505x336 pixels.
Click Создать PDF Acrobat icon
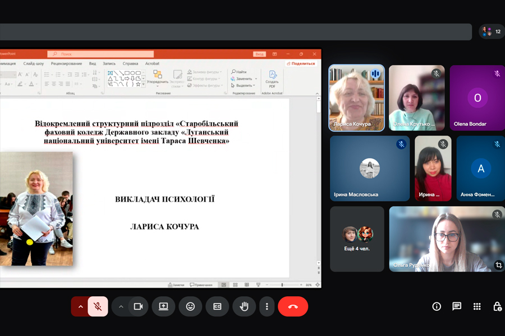click(x=272, y=79)
